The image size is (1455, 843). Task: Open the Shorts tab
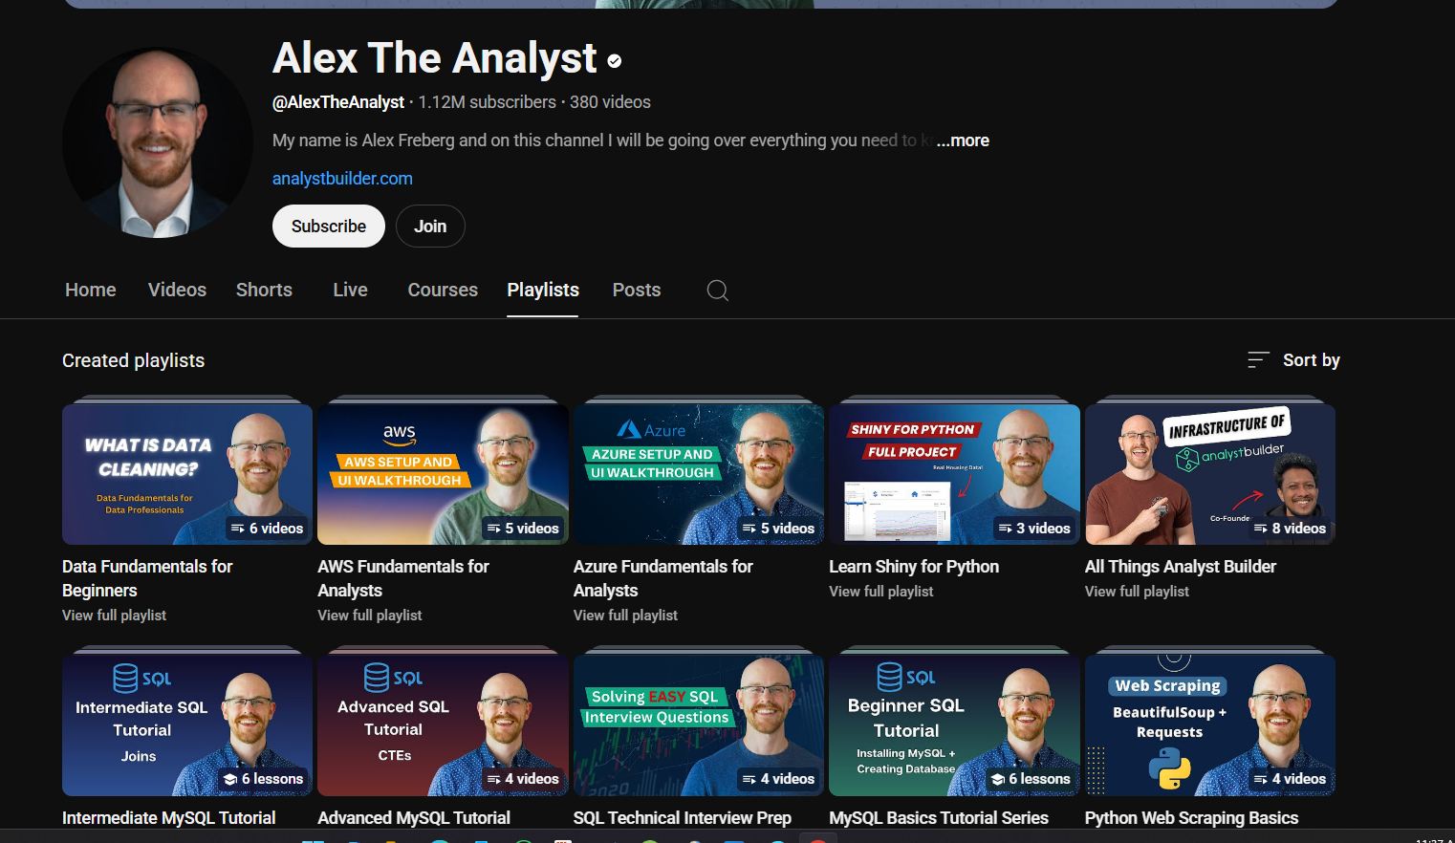(x=264, y=290)
